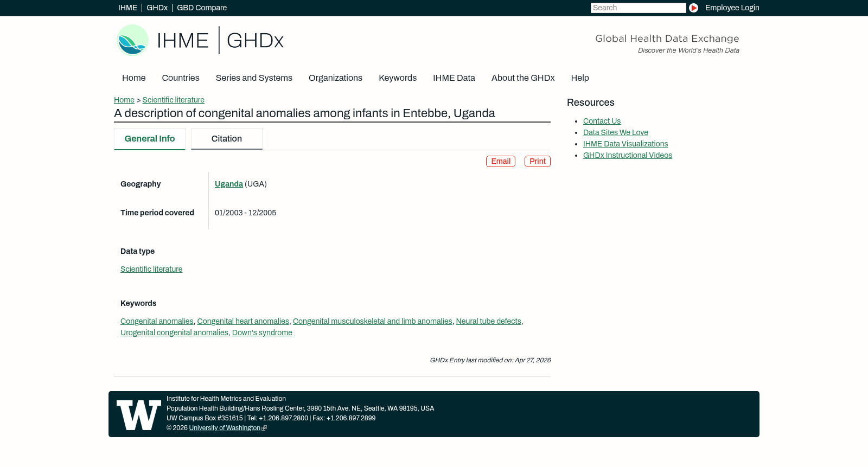Open Data Sites We Love link
This screenshot has height=467, width=868.
point(616,132)
